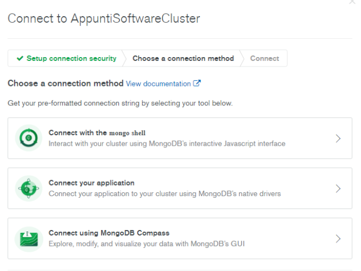Choose Connect using MongoDB Compass title
The height and width of the screenshot is (271, 361).
click(109, 233)
